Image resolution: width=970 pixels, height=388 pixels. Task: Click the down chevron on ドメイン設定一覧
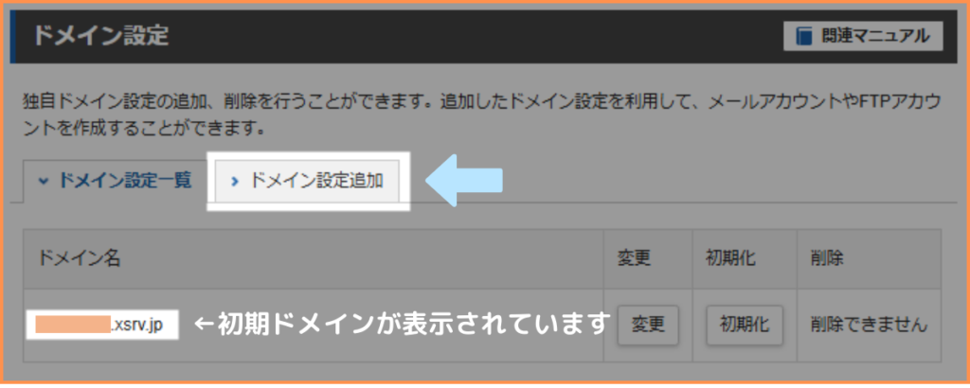(x=43, y=182)
